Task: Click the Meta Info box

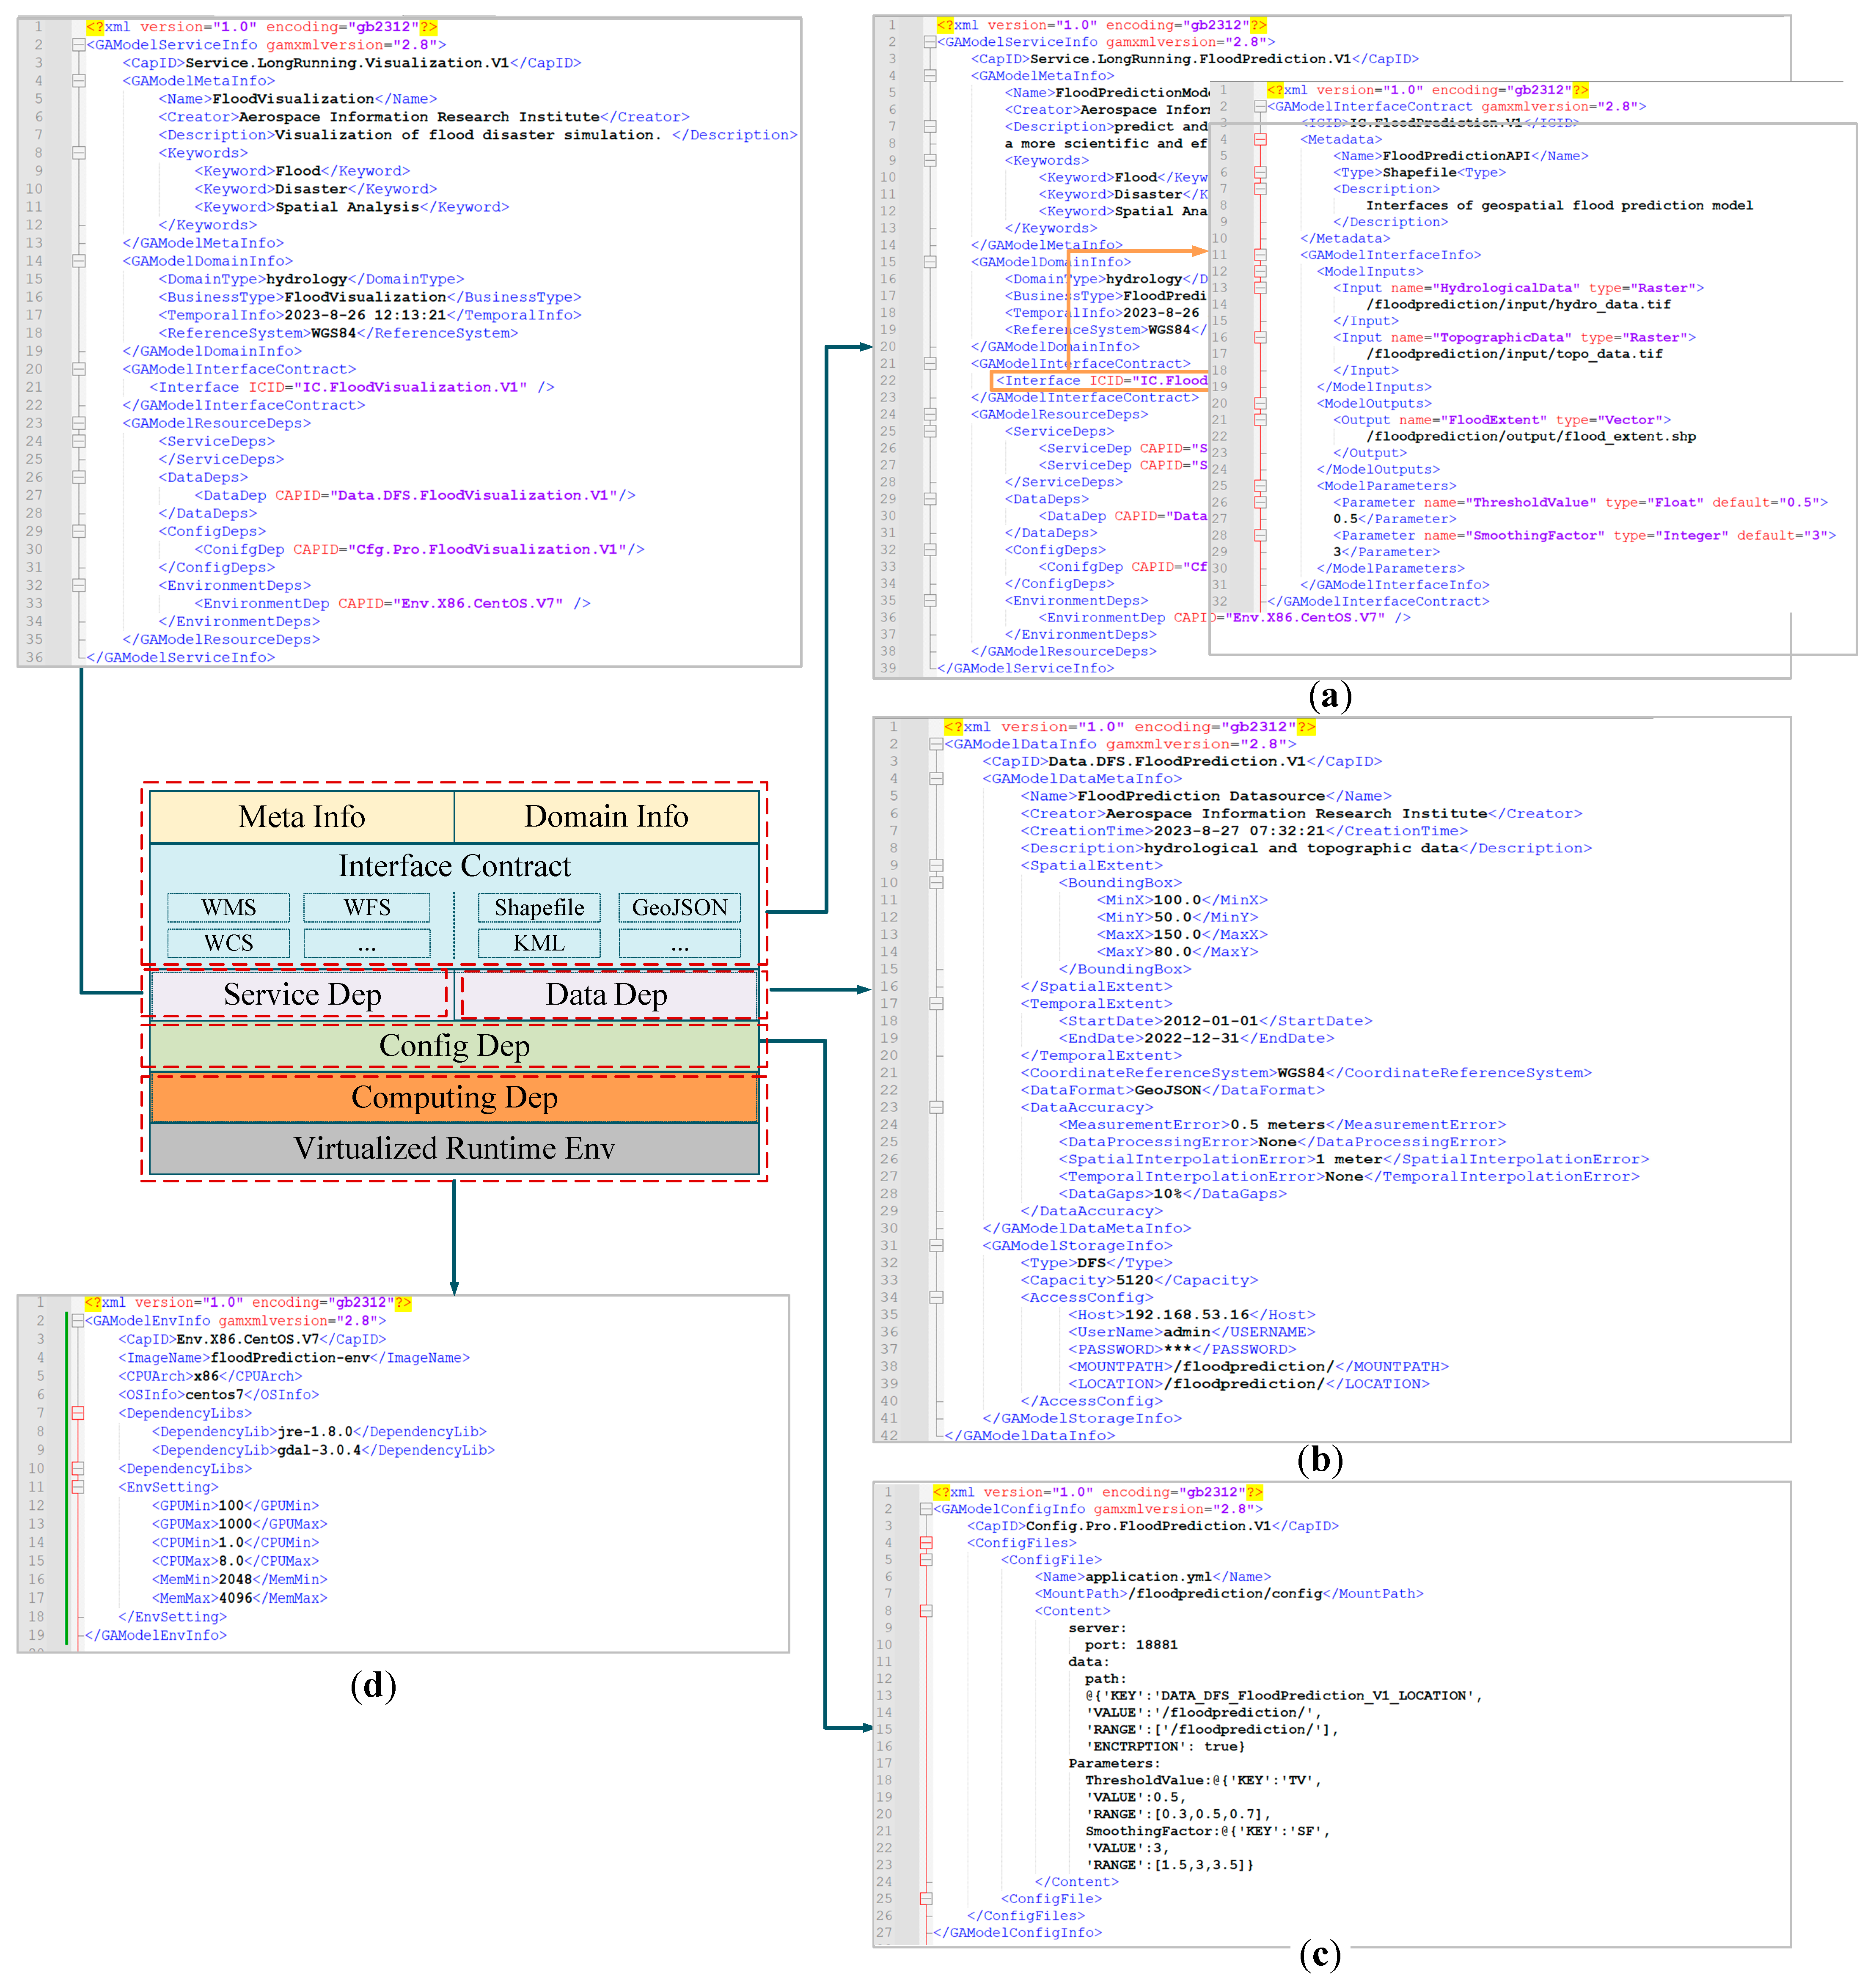Action: point(302,817)
